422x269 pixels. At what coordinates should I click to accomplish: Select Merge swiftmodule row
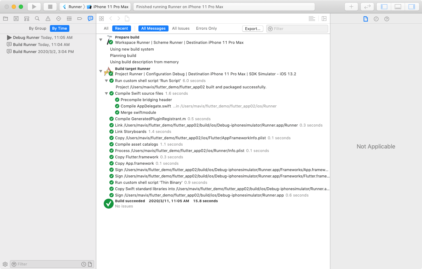click(x=213, y=113)
